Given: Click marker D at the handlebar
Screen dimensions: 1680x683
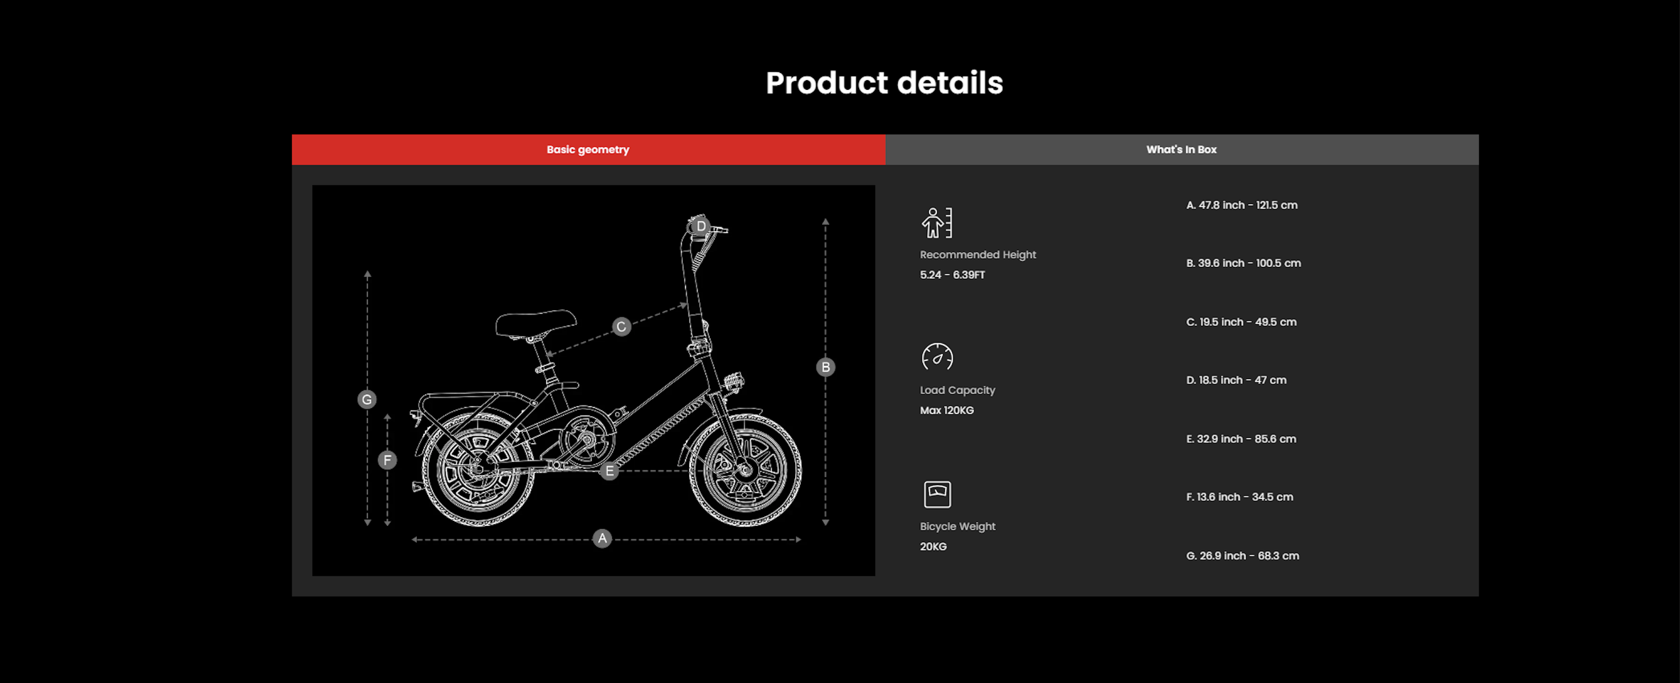Looking at the screenshot, I should click(700, 226).
